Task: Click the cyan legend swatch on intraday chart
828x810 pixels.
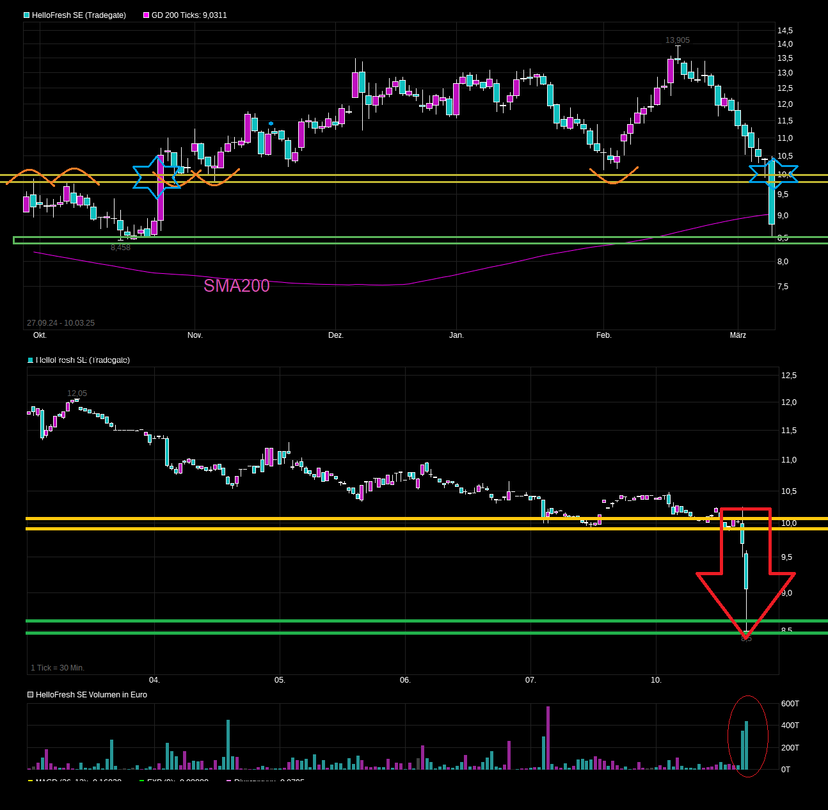Action: coord(29,360)
